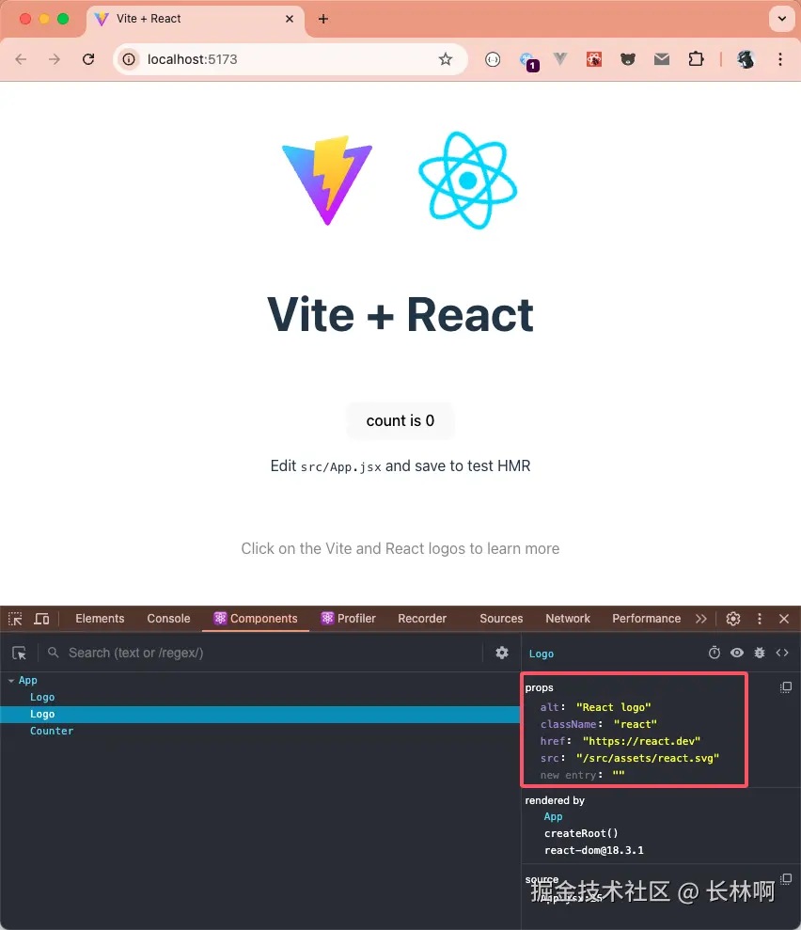
Task: Click the bear extension icon
Action: pos(628,59)
